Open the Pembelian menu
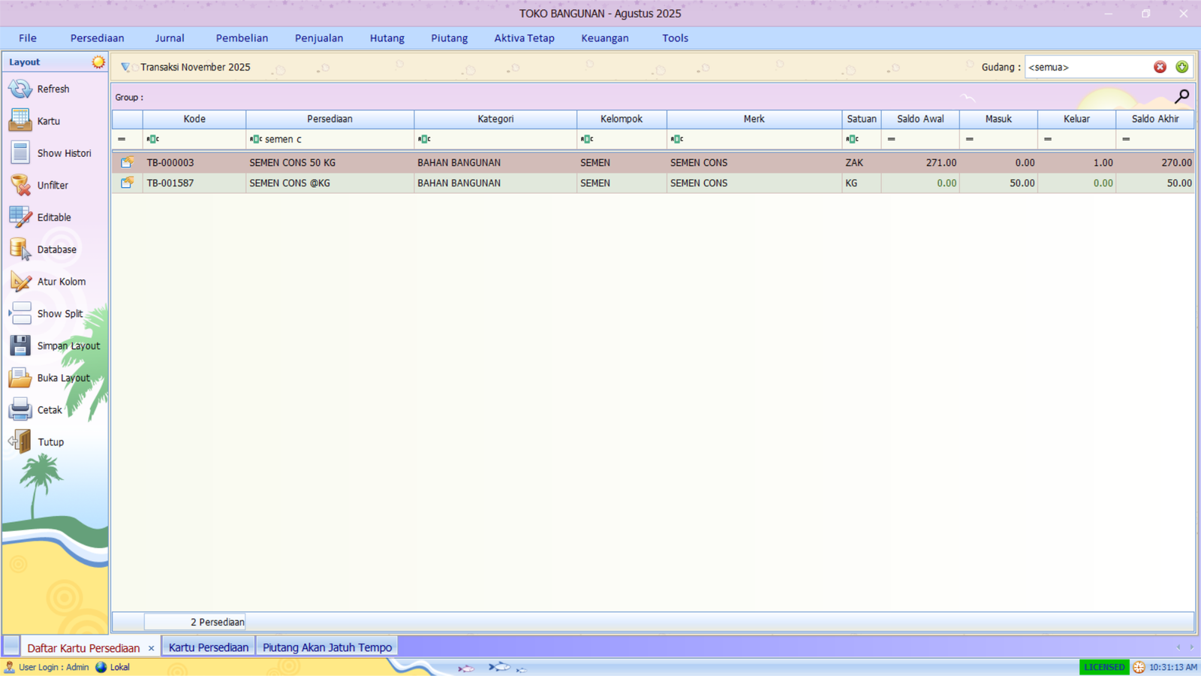Image resolution: width=1201 pixels, height=676 pixels. click(x=242, y=38)
